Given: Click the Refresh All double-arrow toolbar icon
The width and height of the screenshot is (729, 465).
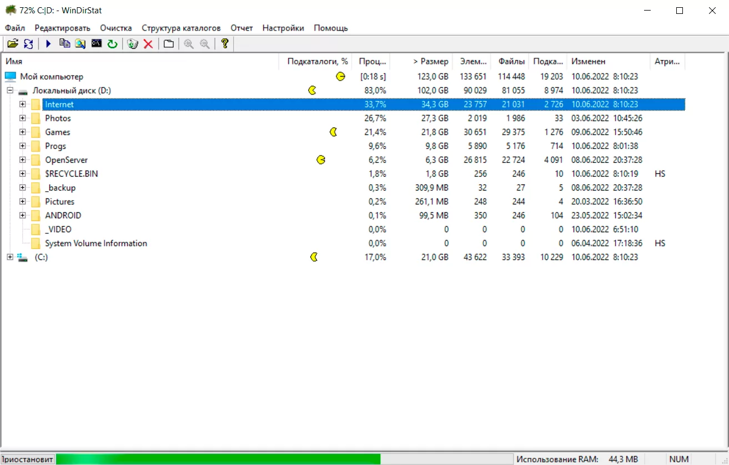Looking at the screenshot, I should [28, 44].
